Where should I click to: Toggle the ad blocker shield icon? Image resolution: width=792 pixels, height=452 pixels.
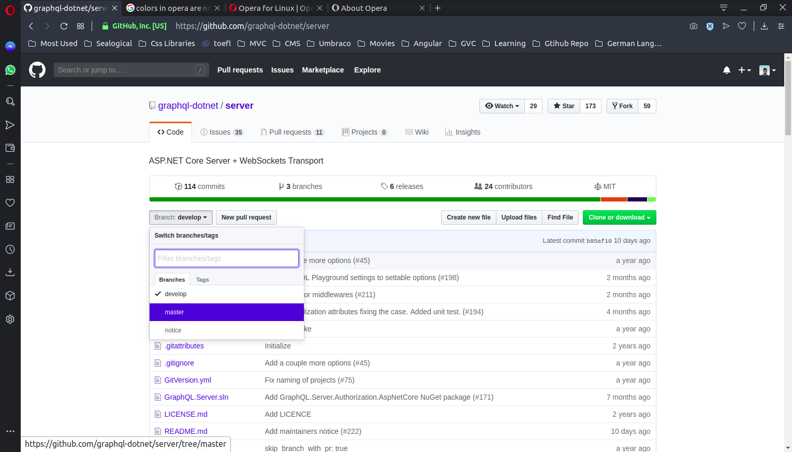pos(710,26)
